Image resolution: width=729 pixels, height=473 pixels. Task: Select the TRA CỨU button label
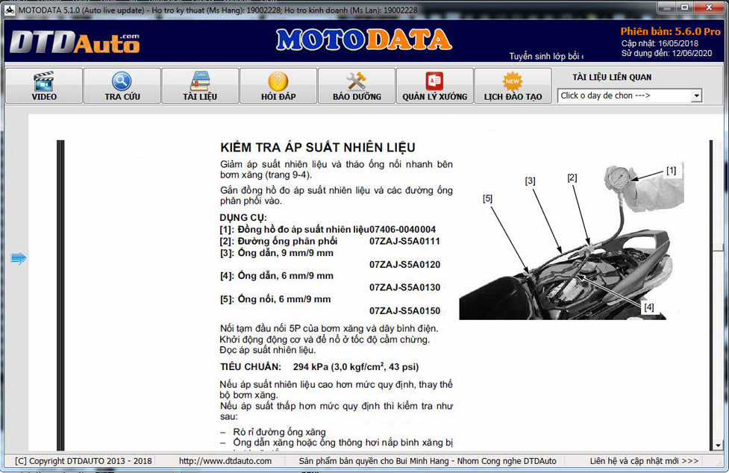pos(122,97)
